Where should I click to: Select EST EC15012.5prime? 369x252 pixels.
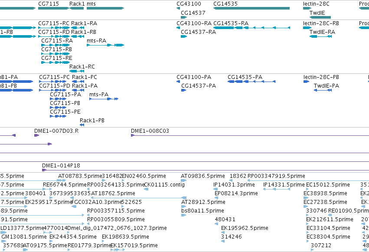[x=328, y=185]
